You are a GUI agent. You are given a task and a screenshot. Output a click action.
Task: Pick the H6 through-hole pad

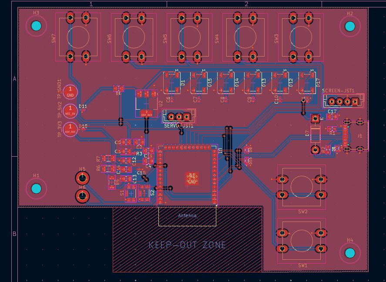point(82,196)
